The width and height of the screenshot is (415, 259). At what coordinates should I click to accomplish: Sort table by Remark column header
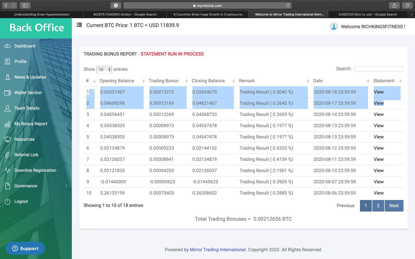[273, 81]
